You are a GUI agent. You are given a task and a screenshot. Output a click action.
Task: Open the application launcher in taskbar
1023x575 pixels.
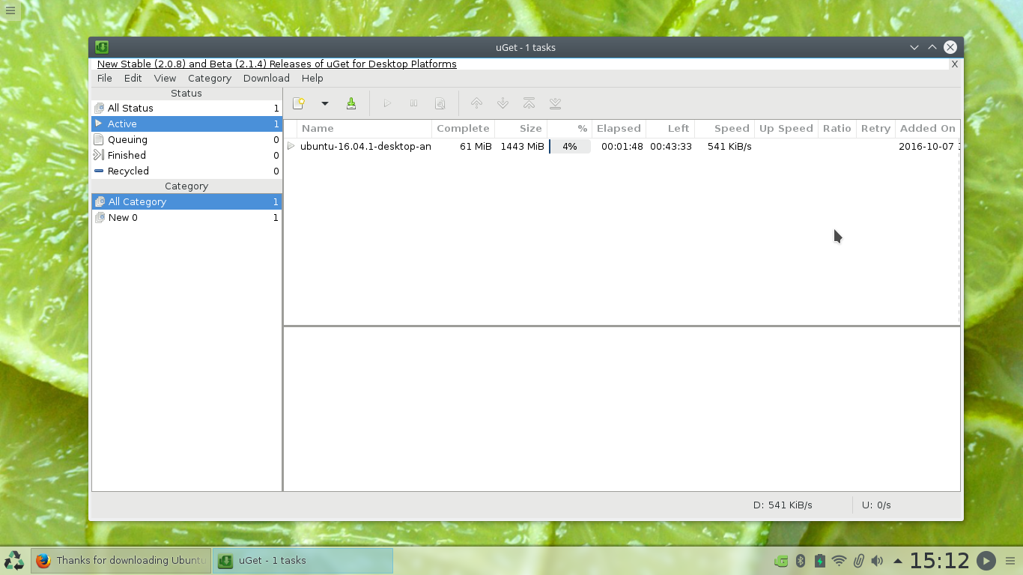coord(14,560)
